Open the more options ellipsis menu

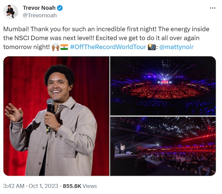point(213,8)
